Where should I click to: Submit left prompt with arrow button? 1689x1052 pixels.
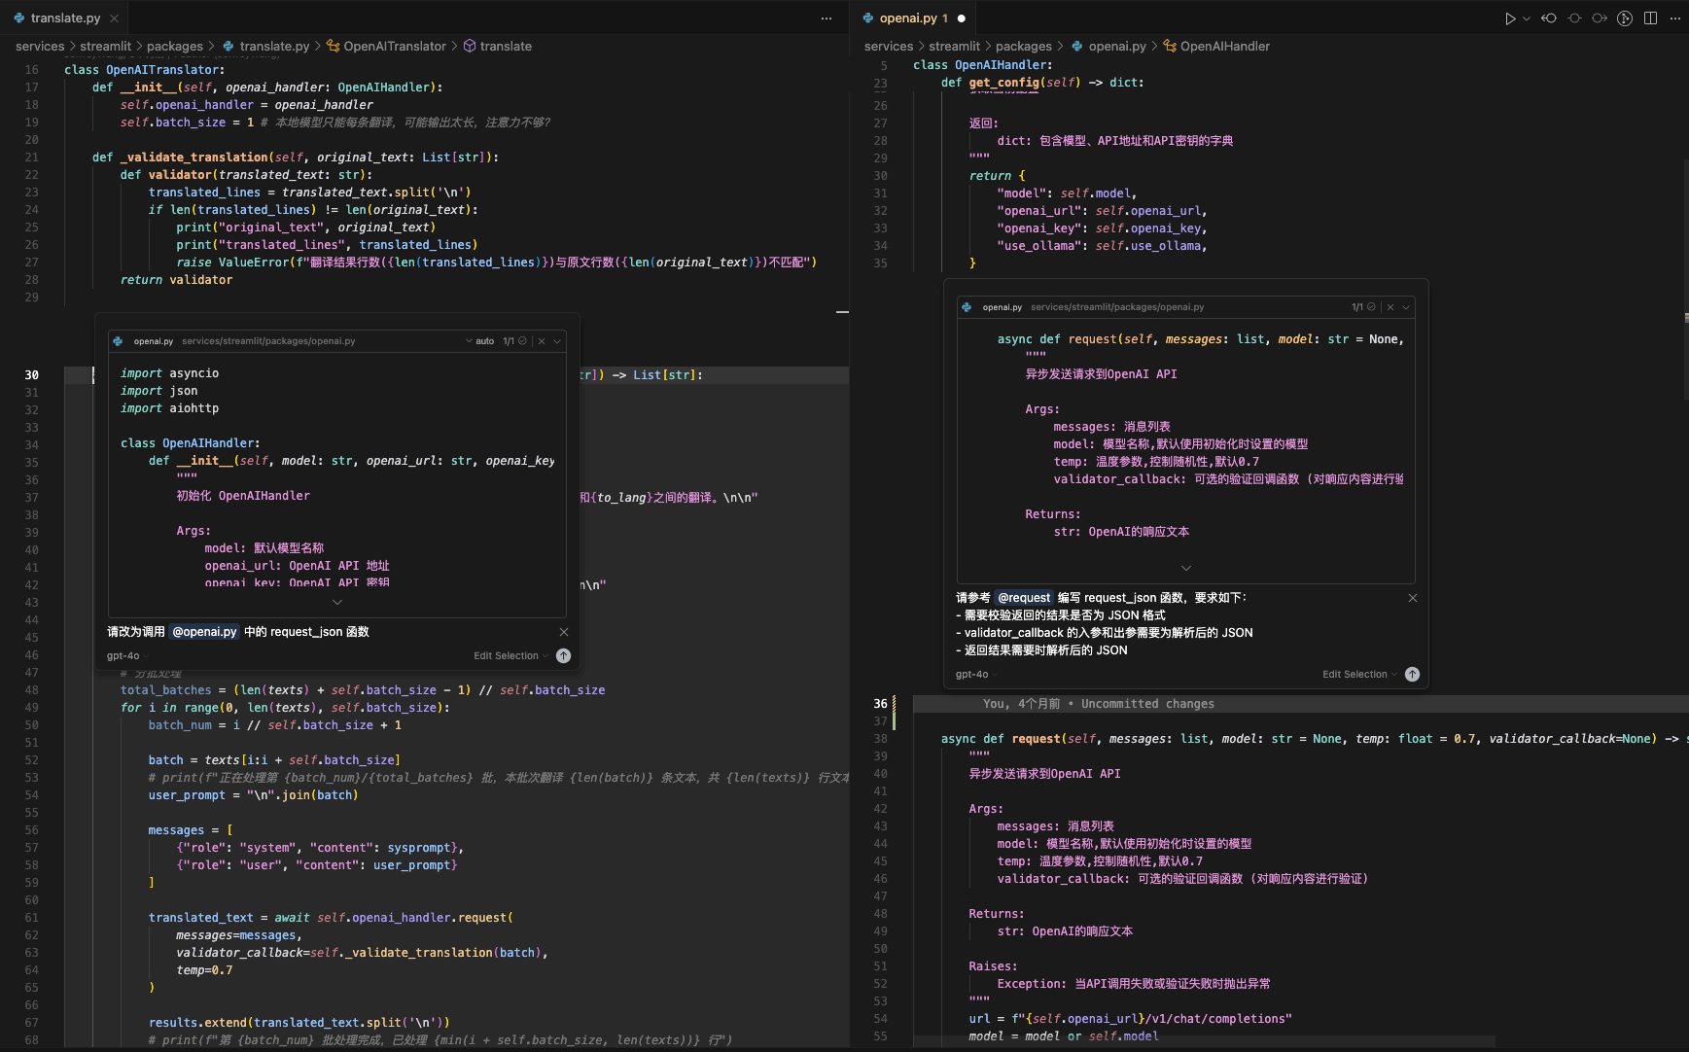click(563, 656)
